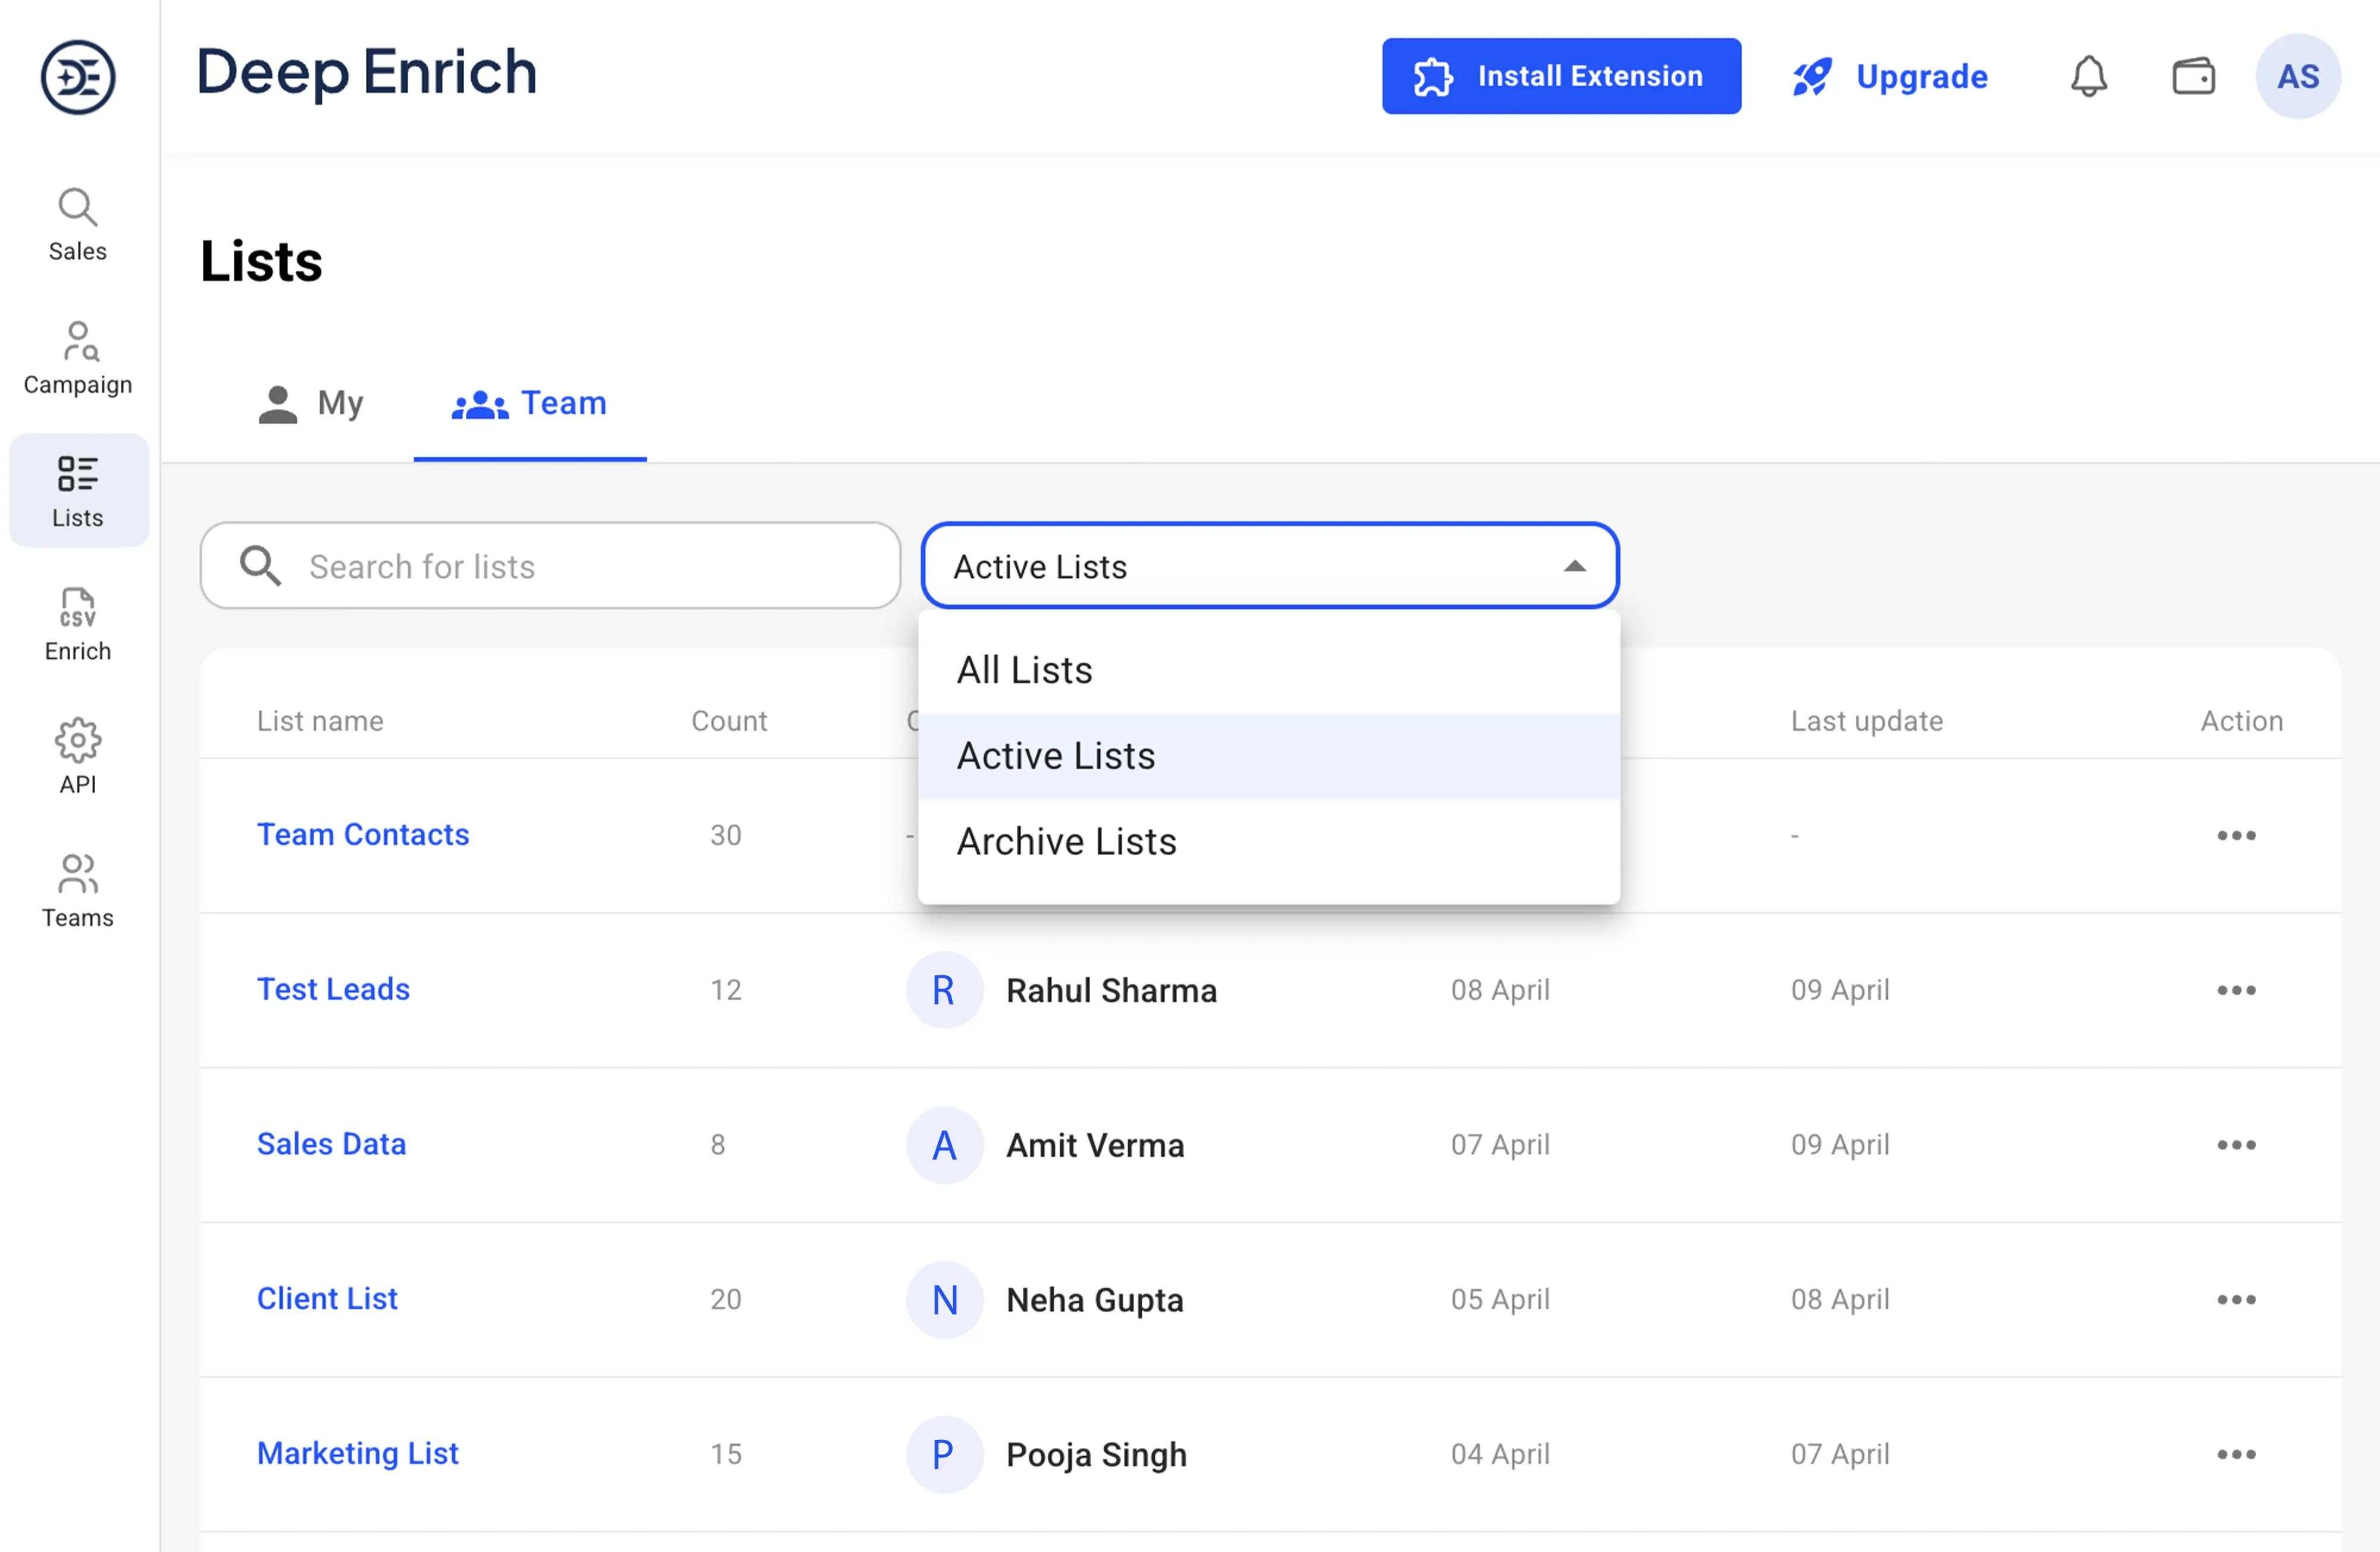Click the Upgrade link
Screen dimensions: 2380x1552
(x=1890, y=77)
